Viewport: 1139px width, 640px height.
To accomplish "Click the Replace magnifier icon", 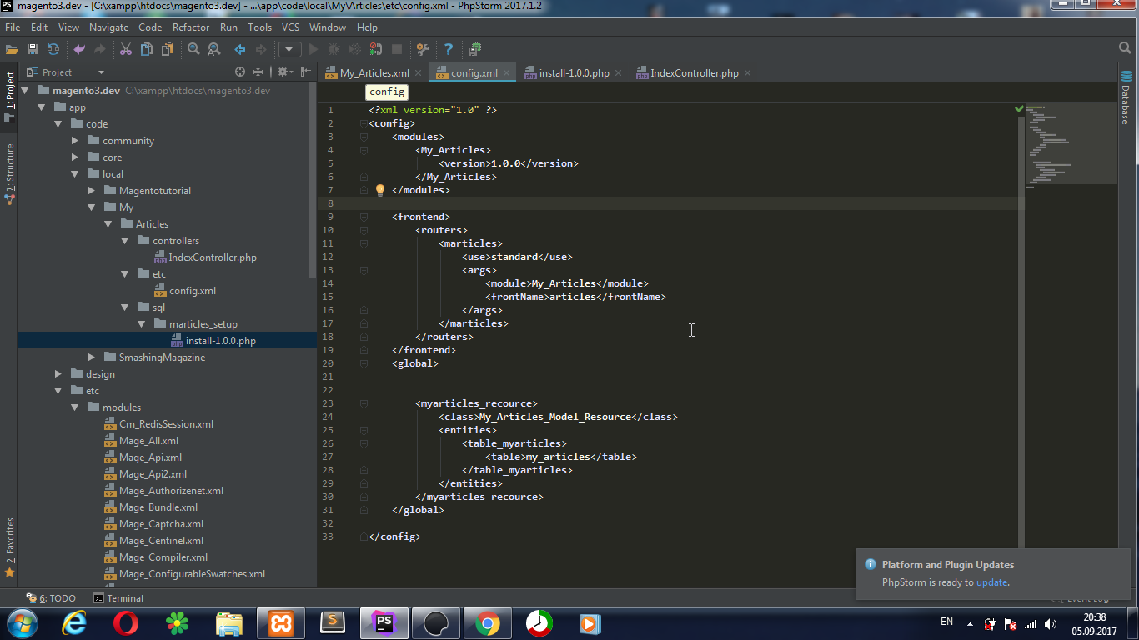I will 214,49.
